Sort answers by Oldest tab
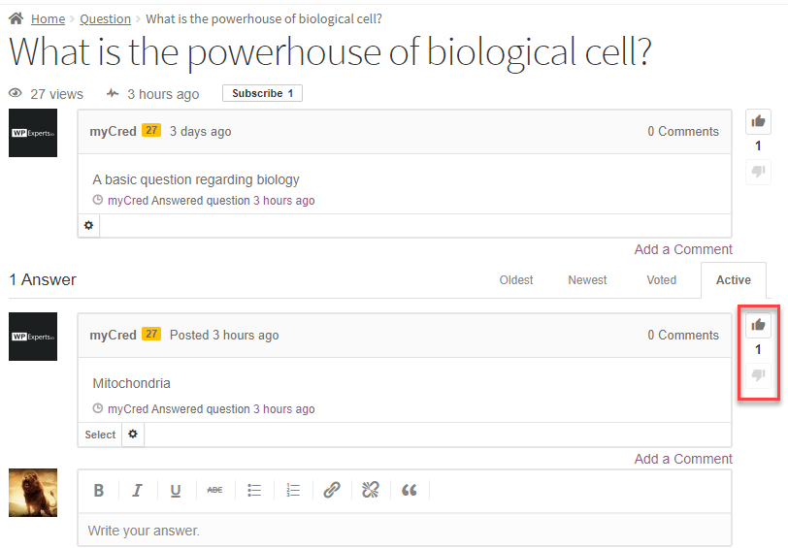Image resolution: width=788 pixels, height=548 pixels. pos(516,280)
